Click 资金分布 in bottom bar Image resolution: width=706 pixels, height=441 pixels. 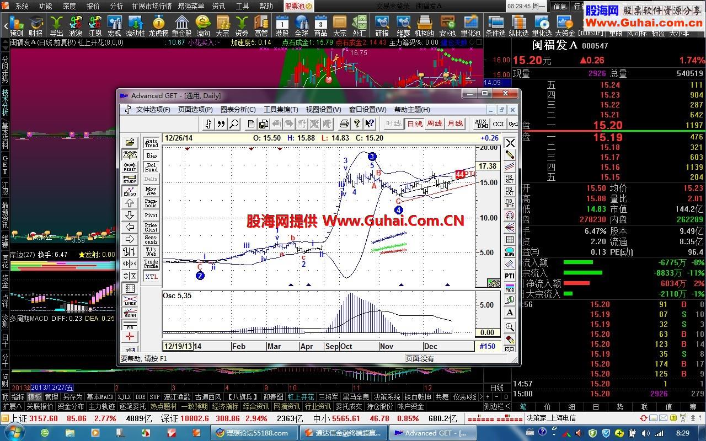coord(71,406)
